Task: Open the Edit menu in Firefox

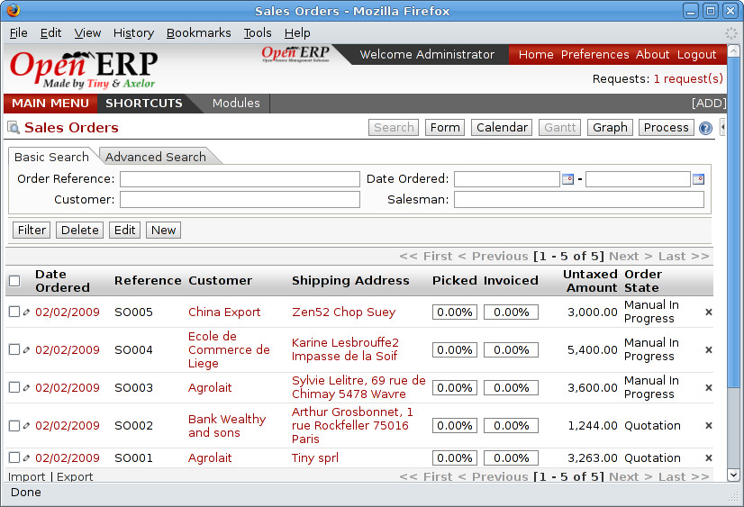Action: click(50, 32)
